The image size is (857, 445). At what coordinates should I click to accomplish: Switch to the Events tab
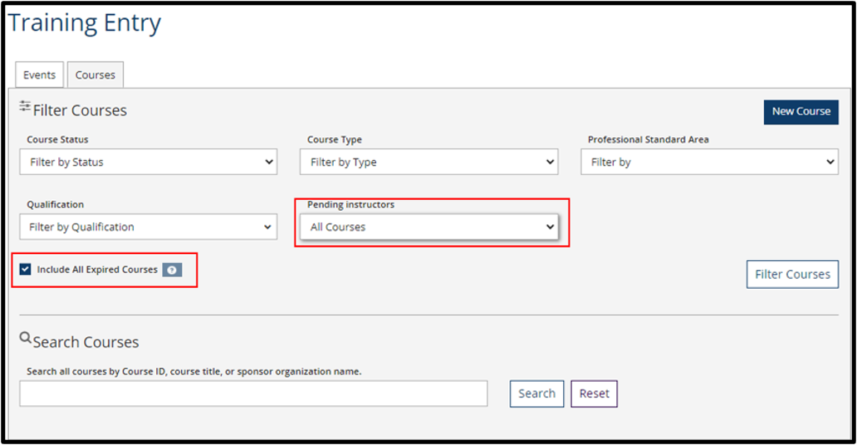[x=39, y=75]
